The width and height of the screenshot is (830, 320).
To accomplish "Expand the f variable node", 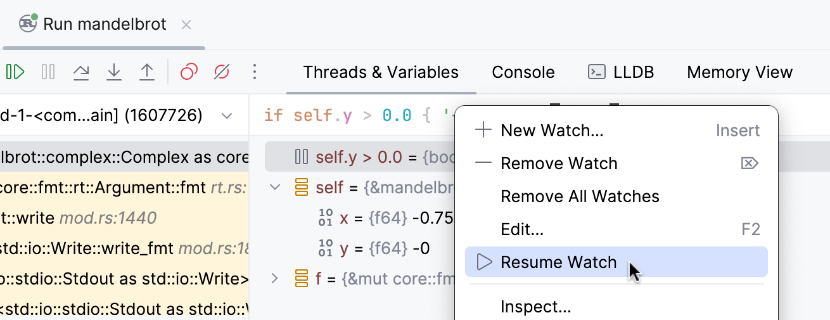I will pos(275,278).
